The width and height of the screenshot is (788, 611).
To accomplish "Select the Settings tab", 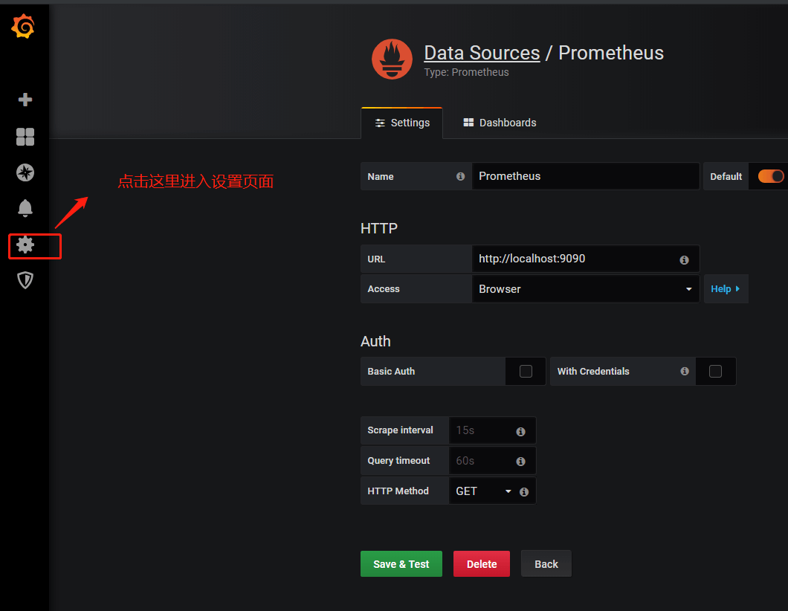I will click(x=401, y=123).
